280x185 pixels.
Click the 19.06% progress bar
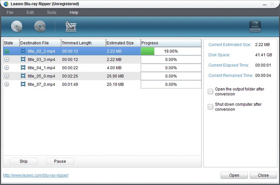[171, 51]
